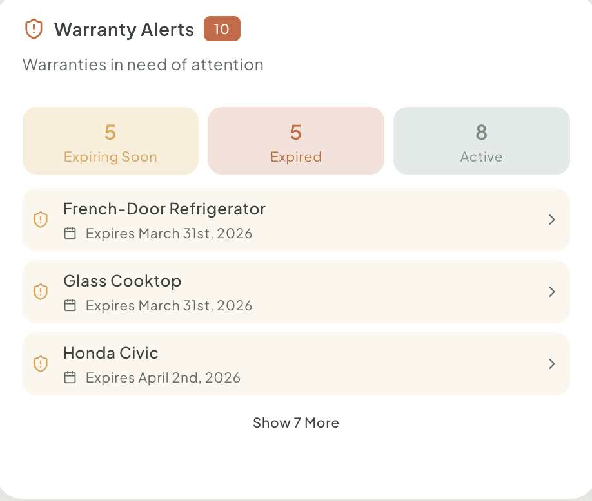Image resolution: width=592 pixels, height=501 pixels.
Task: Expand the French-Door Refrigerator warranty details
Action: (x=552, y=220)
